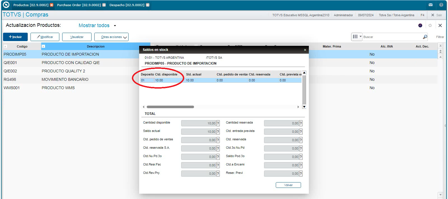The height and width of the screenshot is (199, 448).
Task: Select the RG498 MOVIMIENTO BANCARIO row
Action: point(71,79)
